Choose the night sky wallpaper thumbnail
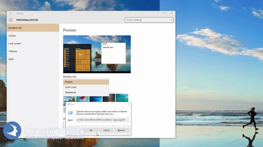 click(109, 98)
